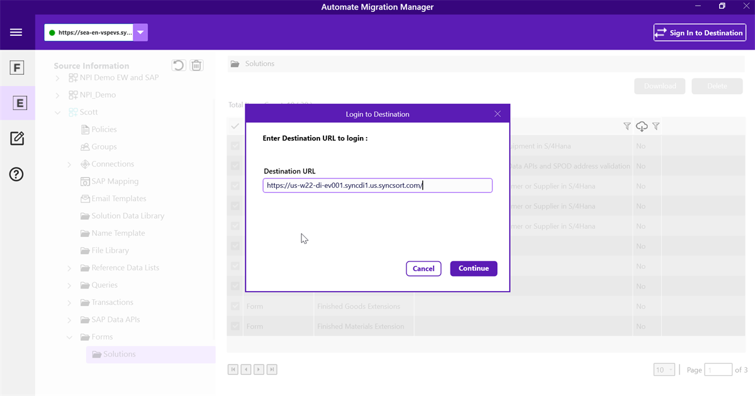Expand the Queries node
This screenshot has width=755, height=396.
coord(69,285)
